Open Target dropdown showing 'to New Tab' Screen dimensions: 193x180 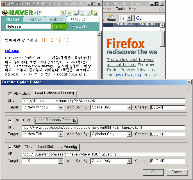click(x=42, y=134)
